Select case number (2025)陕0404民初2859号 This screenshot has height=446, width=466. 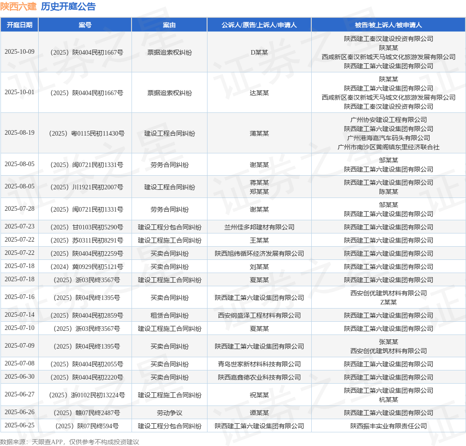pos(86,315)
